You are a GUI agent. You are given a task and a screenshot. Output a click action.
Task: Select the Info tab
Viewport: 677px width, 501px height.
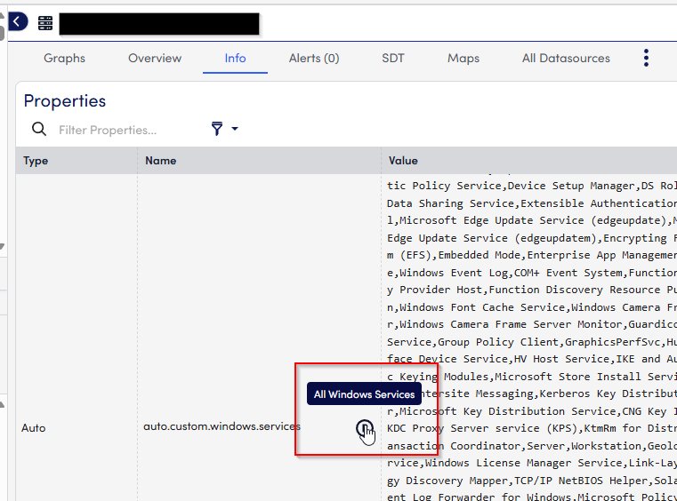click(x=235, y=59)
